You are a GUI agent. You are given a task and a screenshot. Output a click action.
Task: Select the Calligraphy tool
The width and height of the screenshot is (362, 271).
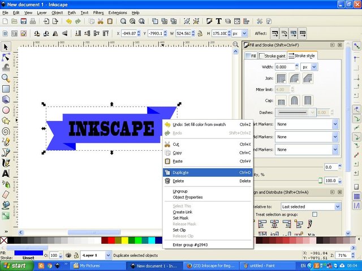[6, 163]
